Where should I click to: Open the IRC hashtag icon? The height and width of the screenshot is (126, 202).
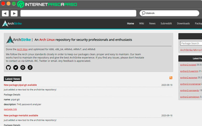click(x=30, y=68)
